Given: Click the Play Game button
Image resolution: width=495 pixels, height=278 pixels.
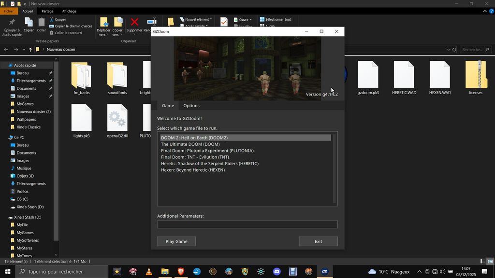Looking at the screenshot, I should coord(176,241).
